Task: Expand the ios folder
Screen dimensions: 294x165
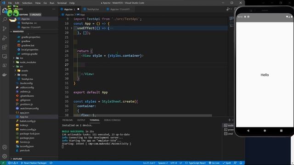Action: [14, 58]
